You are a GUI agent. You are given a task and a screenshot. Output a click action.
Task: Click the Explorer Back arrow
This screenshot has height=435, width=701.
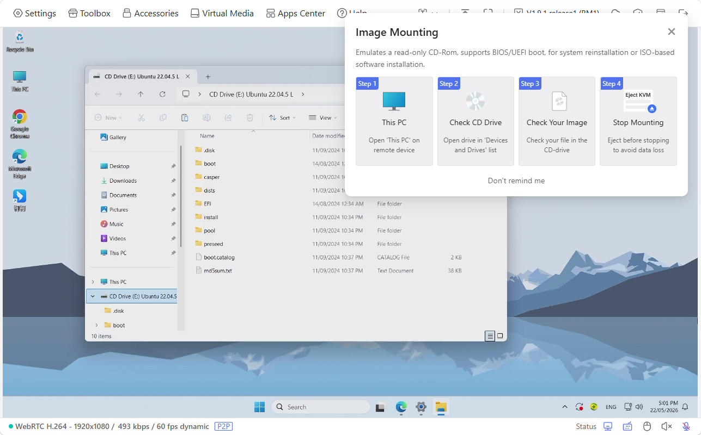[x=97, y=94]
